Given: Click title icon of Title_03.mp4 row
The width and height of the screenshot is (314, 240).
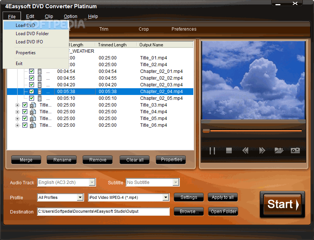Looking at the screenshot, I should click(33, 105).
